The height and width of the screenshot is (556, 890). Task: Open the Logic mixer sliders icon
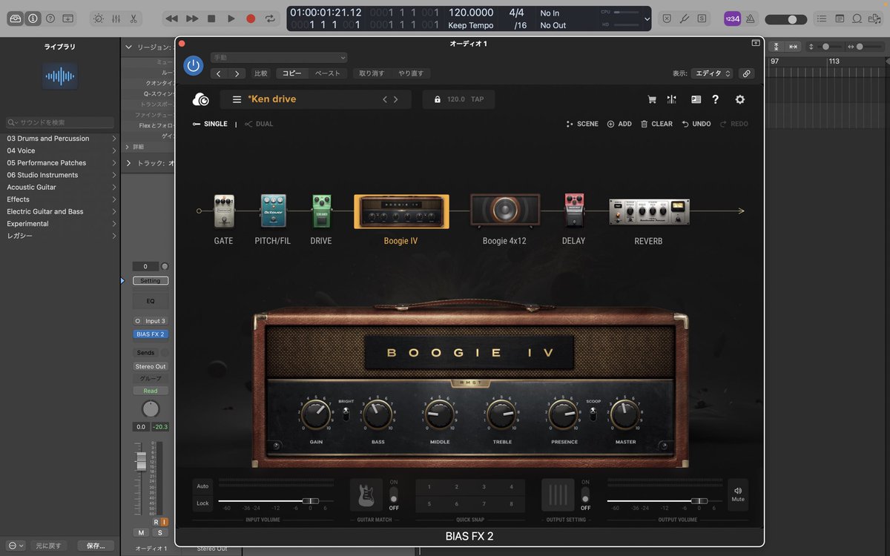coord(116,19)
